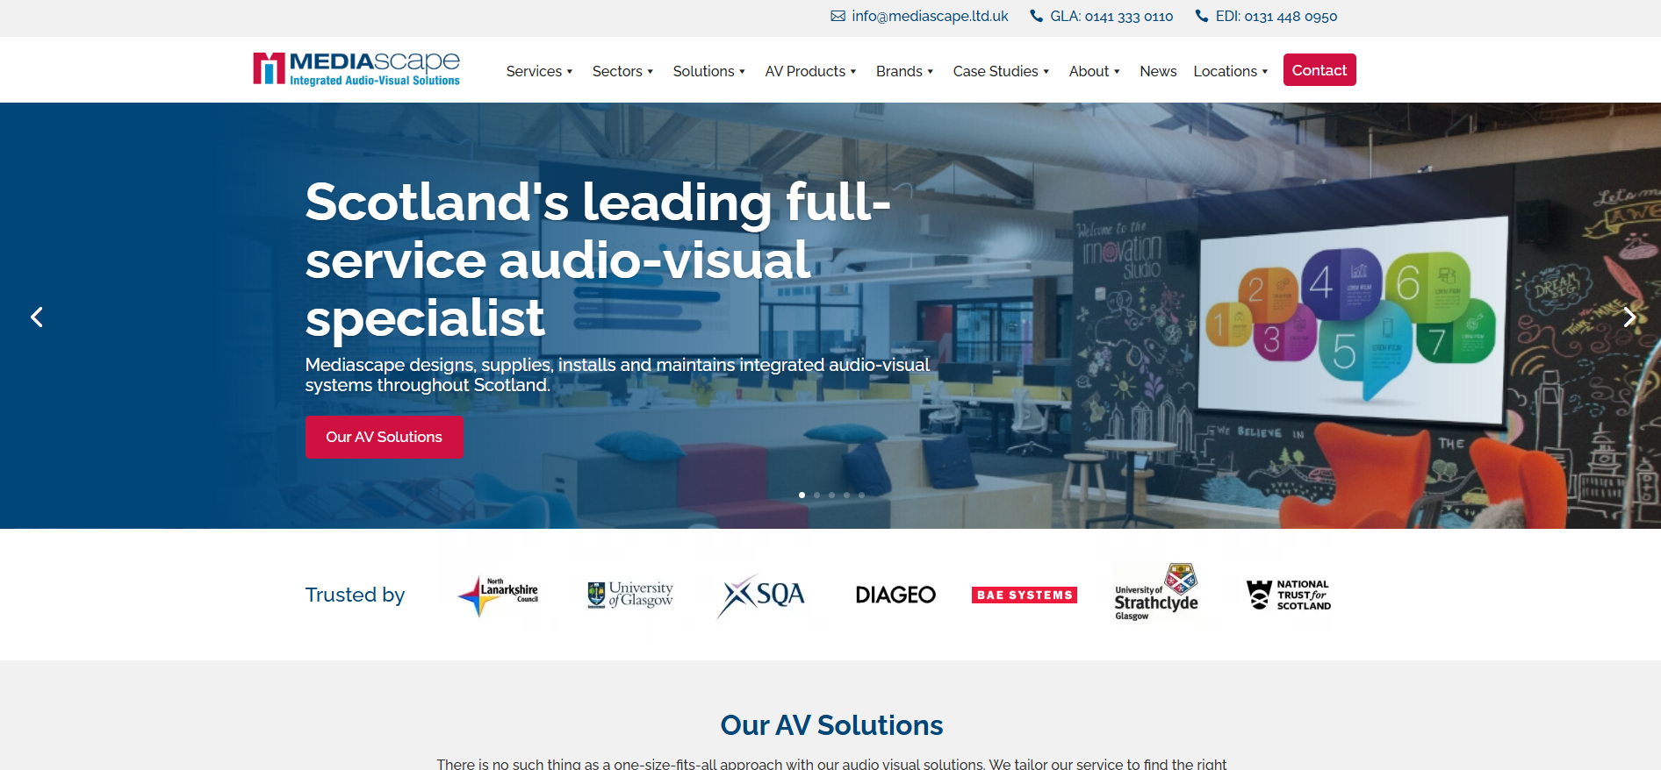Click the email envelope icon in top bar

(838, 16)
